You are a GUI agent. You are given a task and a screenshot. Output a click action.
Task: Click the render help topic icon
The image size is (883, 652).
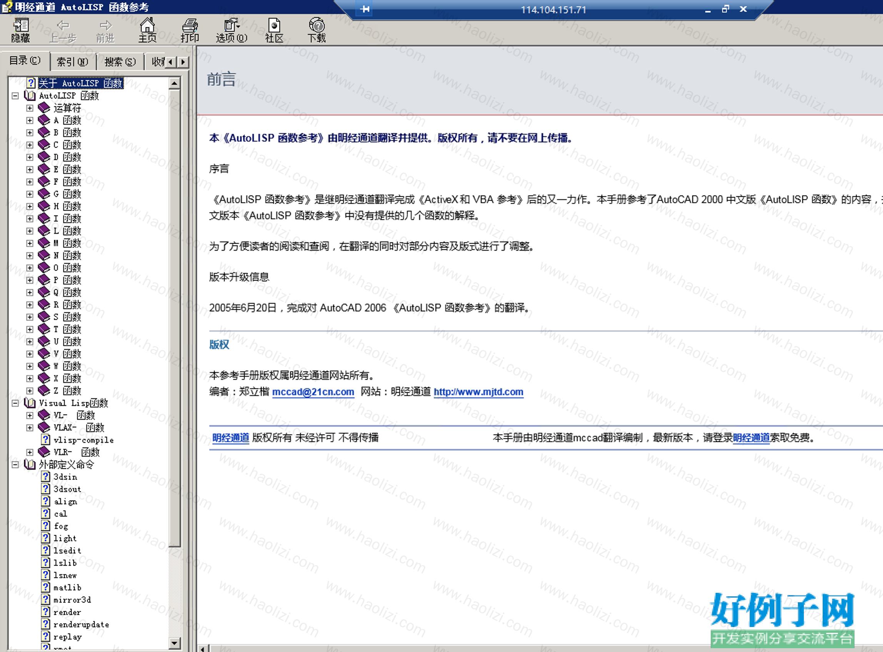pyautogui.click(x=46, y=612)
